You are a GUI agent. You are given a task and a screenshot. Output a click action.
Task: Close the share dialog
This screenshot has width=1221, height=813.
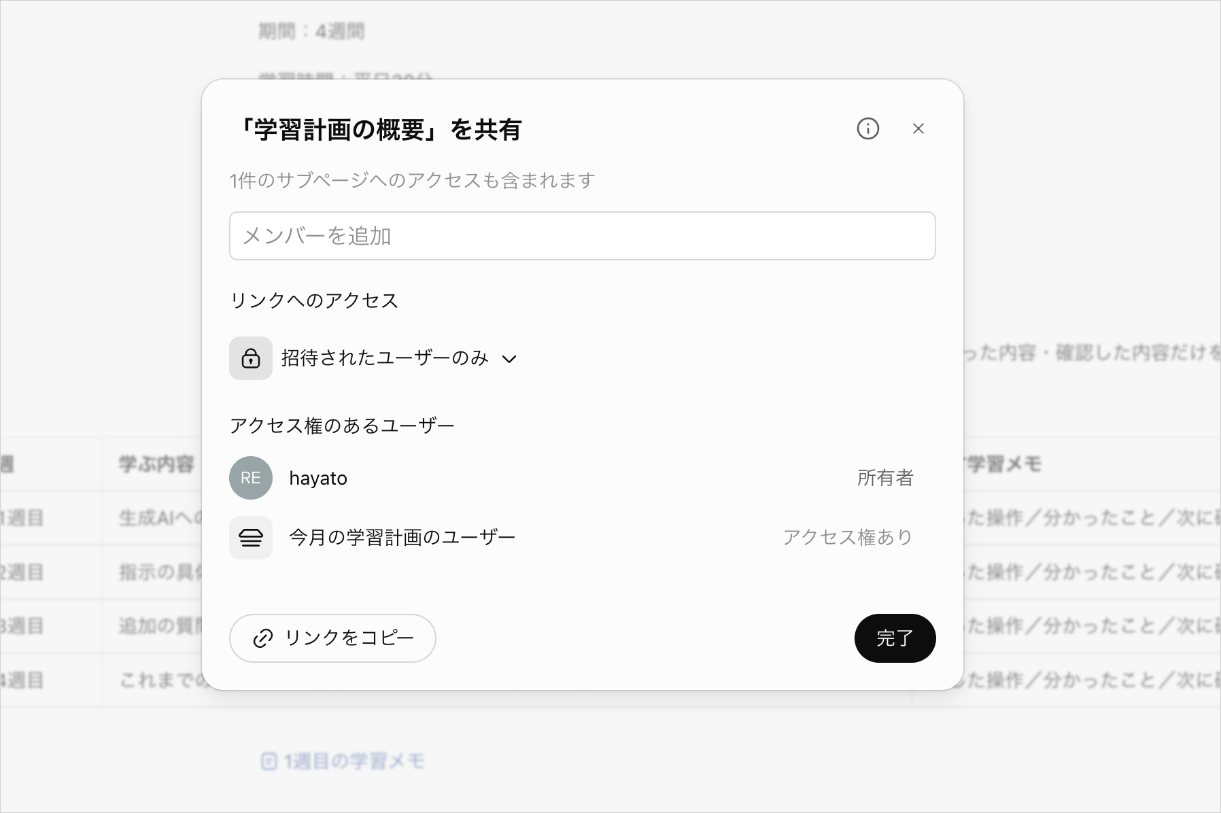pyautogui.click(x=918, y=128)
